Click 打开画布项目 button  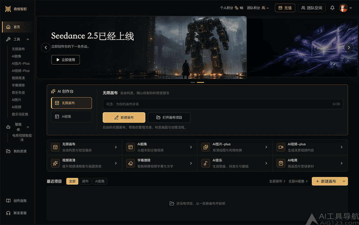tap(169, 117)
